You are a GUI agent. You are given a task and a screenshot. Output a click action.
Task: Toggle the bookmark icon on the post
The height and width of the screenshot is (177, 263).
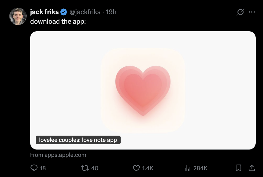coord(238,168)
